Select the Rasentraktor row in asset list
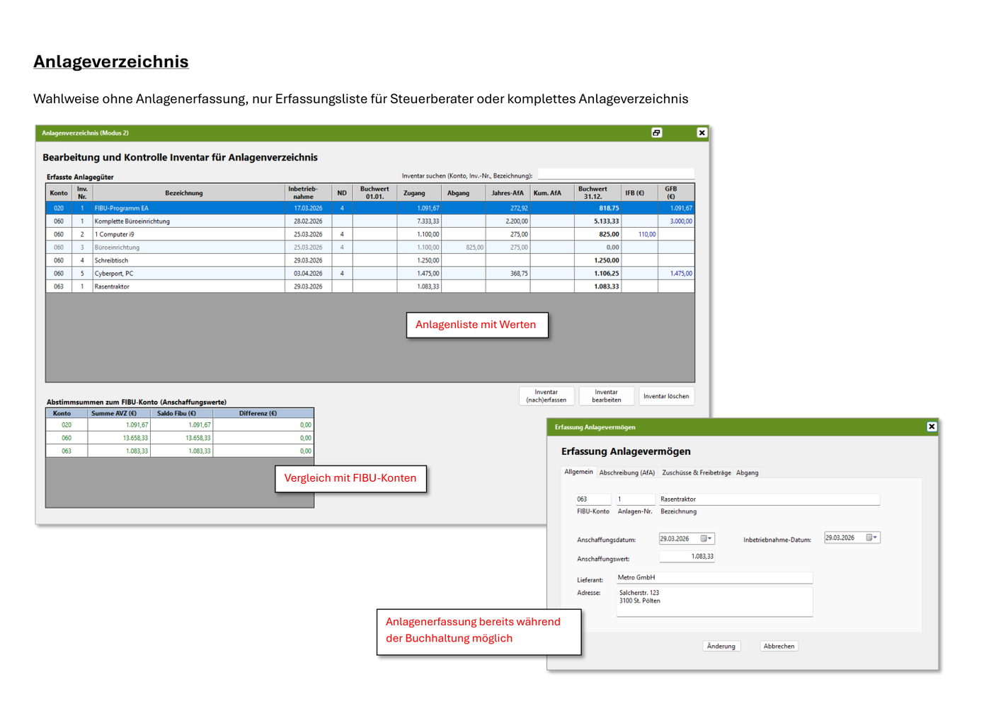 pos(370,286)
